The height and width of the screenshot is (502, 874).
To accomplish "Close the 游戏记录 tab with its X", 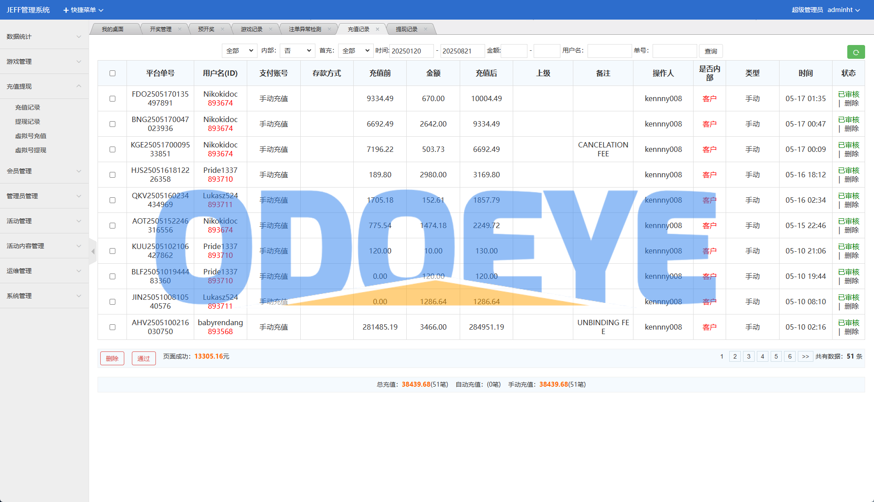I will (x=270, y=29).
